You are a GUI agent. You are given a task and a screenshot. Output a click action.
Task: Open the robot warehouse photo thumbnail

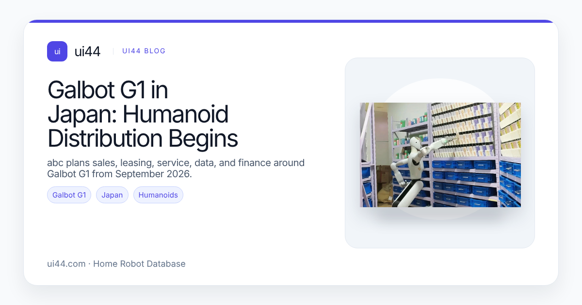(440, 155)
